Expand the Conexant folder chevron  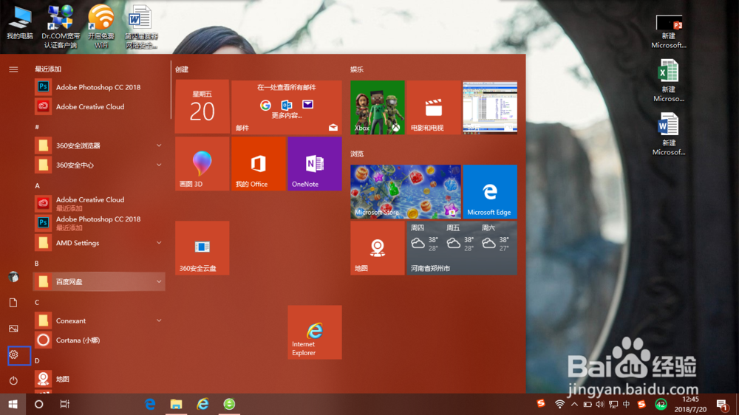click(x=159, y=320)
